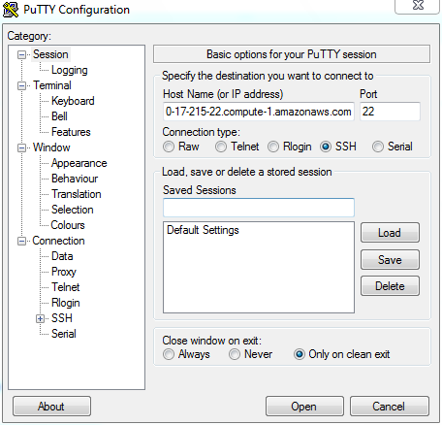
Task: Go to Proxy connection settings
Action: pos(64,272)
